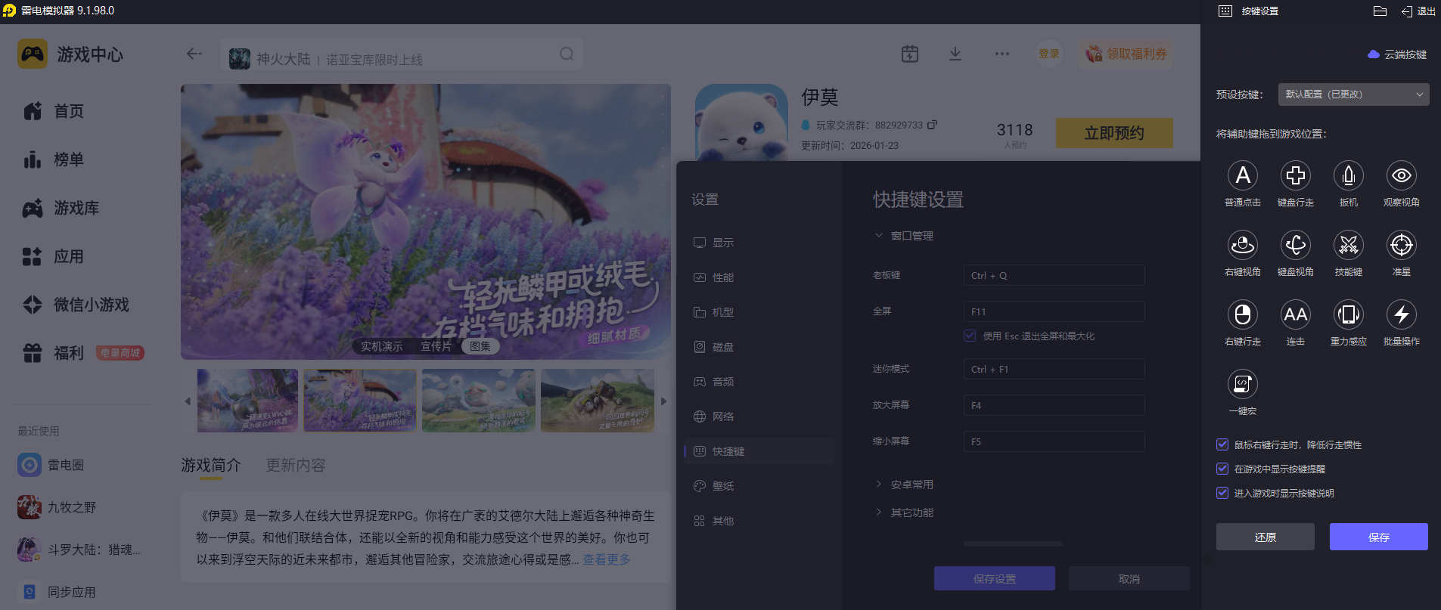This screenshot has height=610, width=1441.
Task: Open 机型 settings category
Action: [x=759, y=312]
